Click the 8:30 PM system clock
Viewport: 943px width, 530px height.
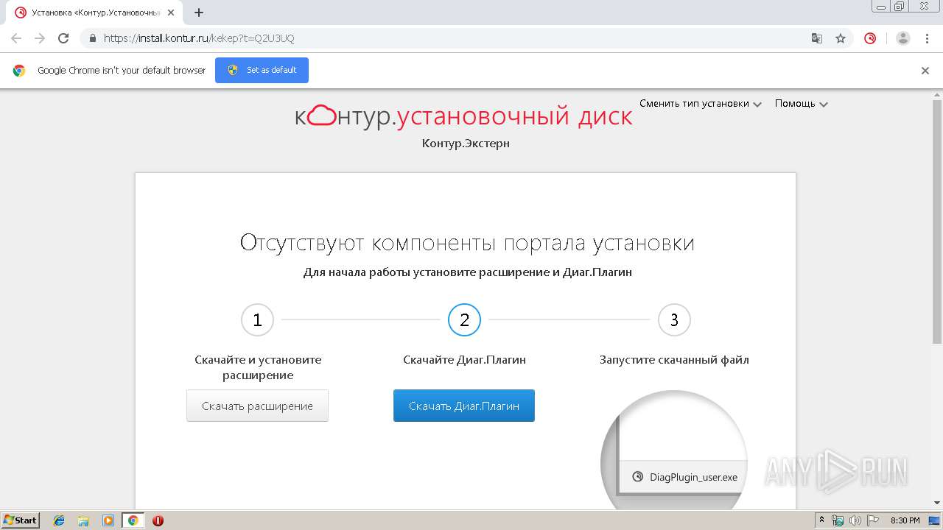pos(905,520)
